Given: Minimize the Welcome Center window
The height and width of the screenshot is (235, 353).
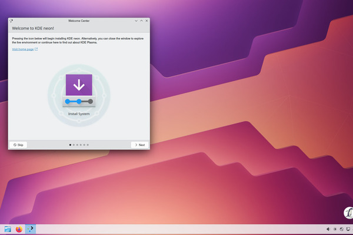Looking at the screenshot, I should click(x=133, y=21).
